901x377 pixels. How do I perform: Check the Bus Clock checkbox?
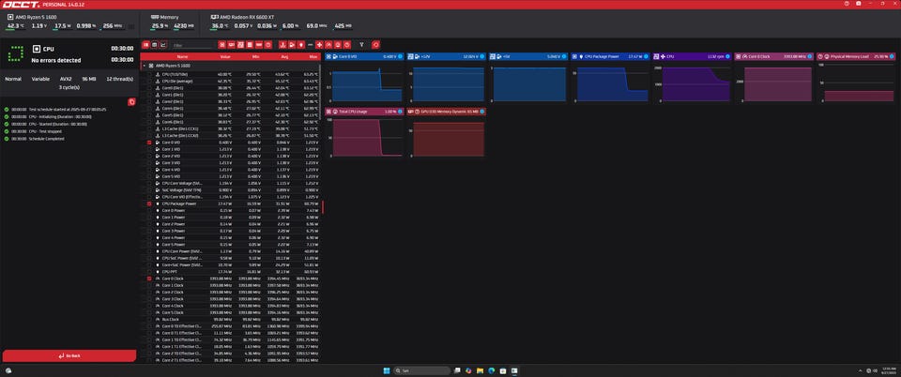149,319
